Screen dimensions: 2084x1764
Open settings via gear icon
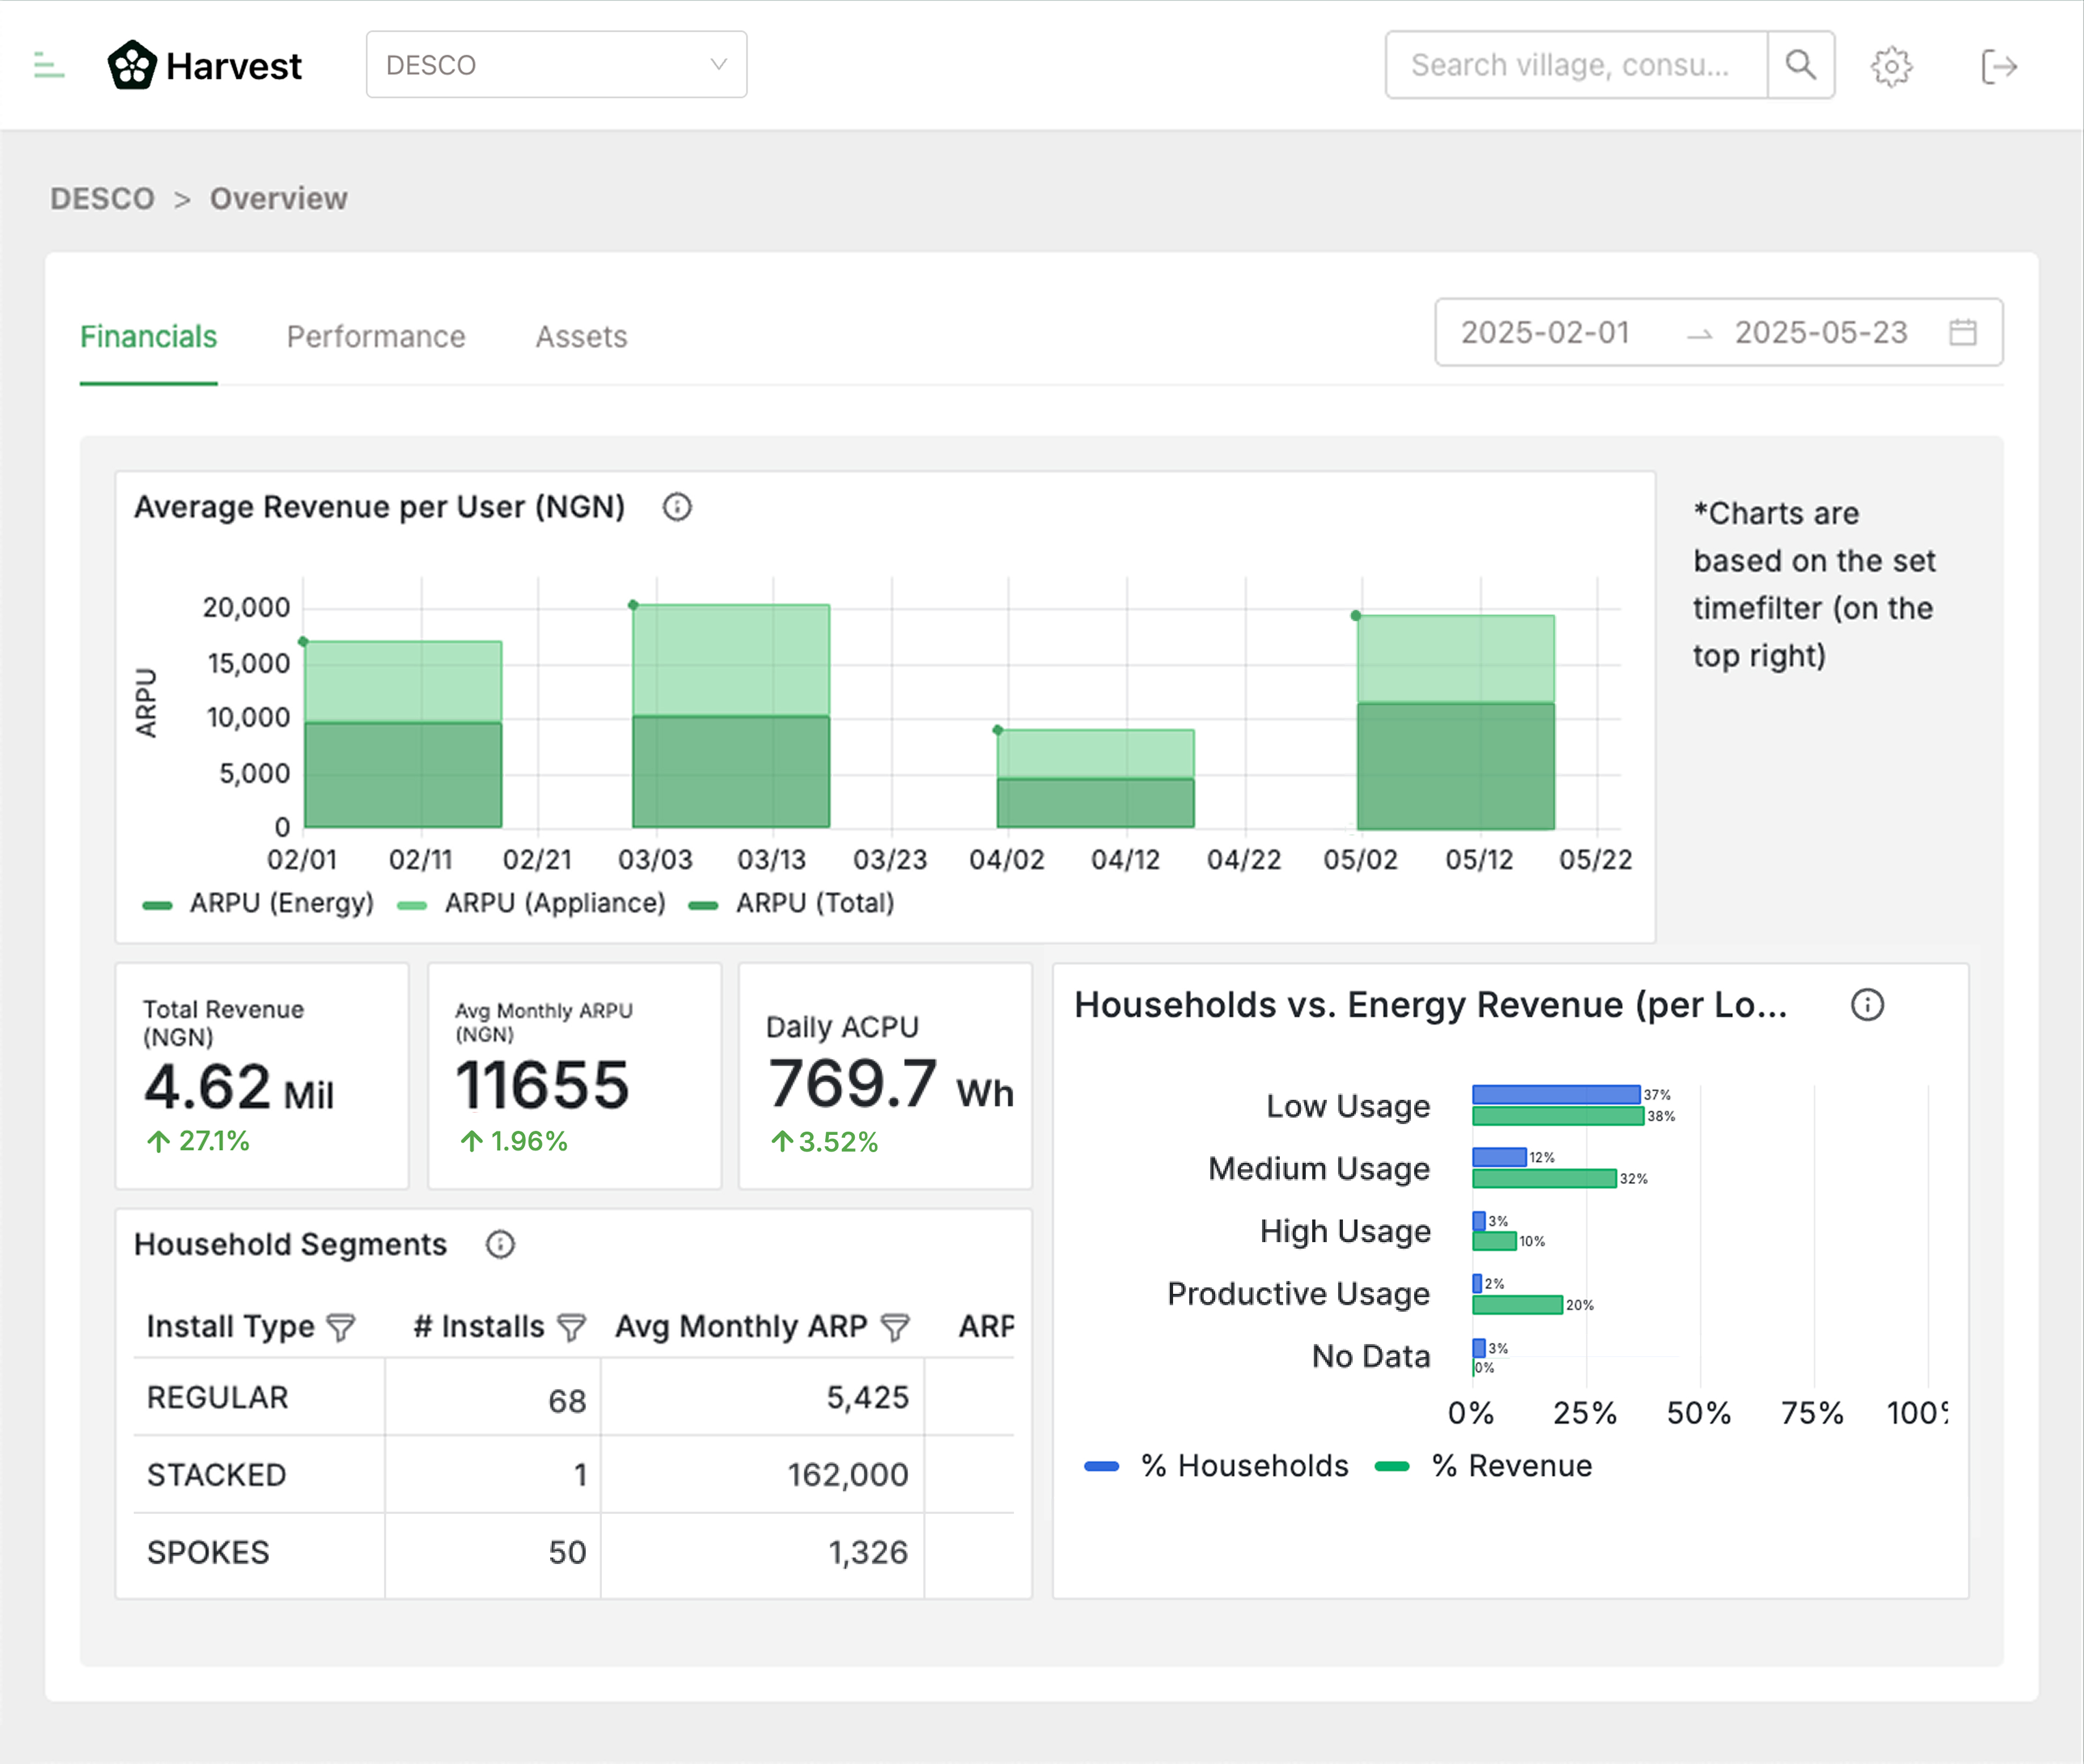click(1891, 67)
